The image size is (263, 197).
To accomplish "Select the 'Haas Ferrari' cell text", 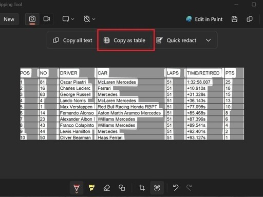I will [x=110, y=137].
